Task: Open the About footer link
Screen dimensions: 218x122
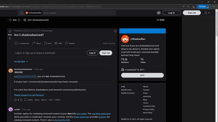Action: click(145, 87)
